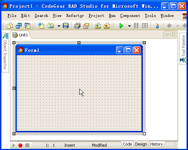Click the Program Reset stop icon
This screenshot has width=188, height=150.
tap(145, 26)
